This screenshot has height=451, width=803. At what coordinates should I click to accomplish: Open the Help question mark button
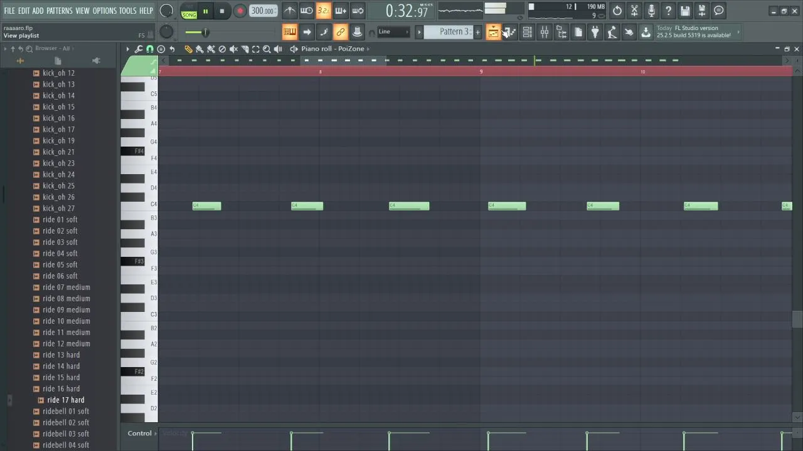click(x=668, y=11)
